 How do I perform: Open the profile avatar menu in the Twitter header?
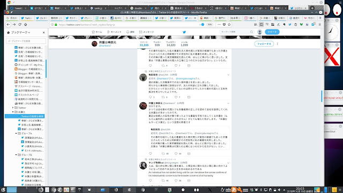[259, 32]
